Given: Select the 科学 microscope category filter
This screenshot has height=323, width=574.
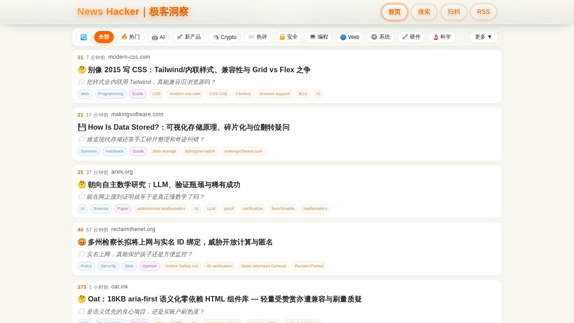Looking at the screenshot, I should click(442, 37).
